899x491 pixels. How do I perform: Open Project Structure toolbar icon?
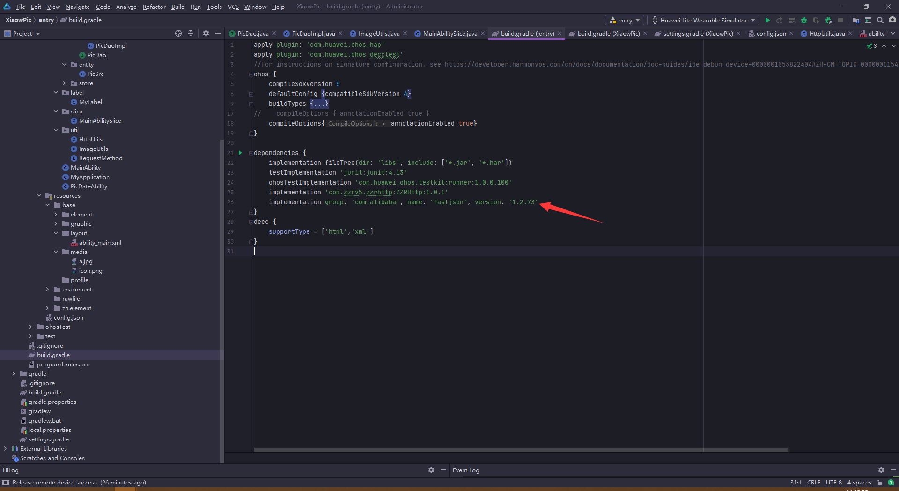coord(856,20)
